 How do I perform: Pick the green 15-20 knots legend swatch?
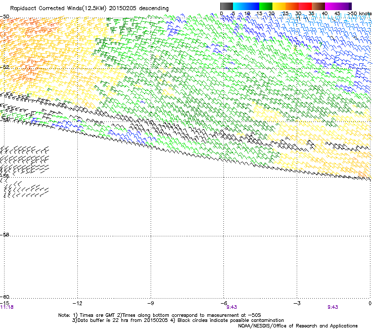point(266,6)
